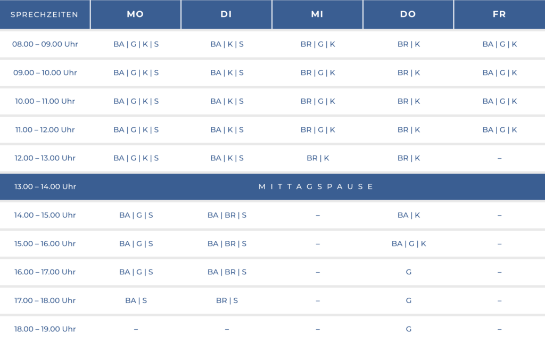The width and height of the screenshot is (545, 342).
Task: Click Tuesday's 17.00 cell BR | S
Action: [x=227, y=300]
